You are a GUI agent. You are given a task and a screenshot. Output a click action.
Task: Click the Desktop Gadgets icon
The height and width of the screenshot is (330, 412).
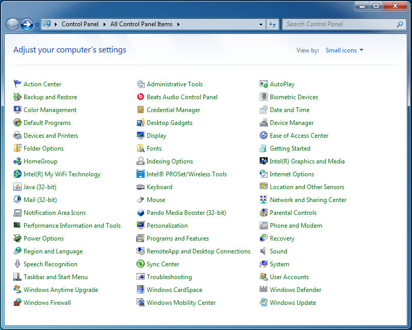point(141,123)
